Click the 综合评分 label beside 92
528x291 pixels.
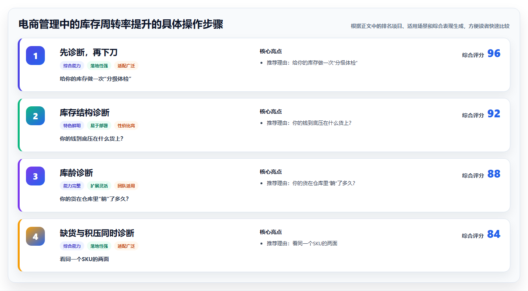pyautogui.click(x=473, y=115)
